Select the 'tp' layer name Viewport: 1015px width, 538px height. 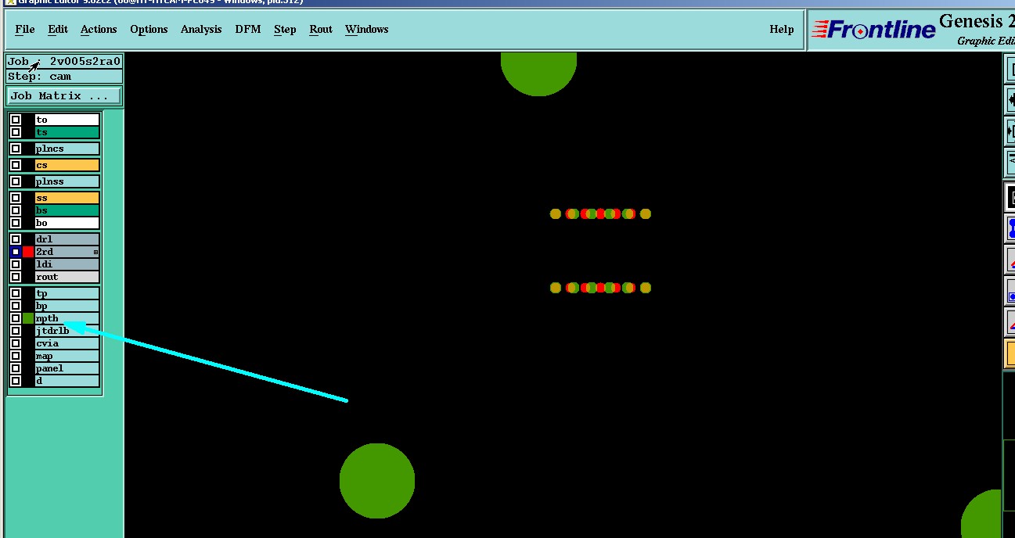67,293
